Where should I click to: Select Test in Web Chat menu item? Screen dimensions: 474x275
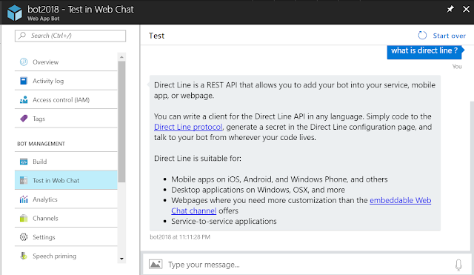point(66,180)
